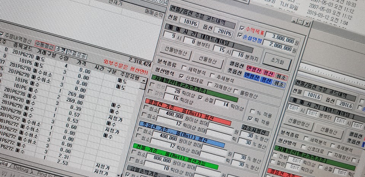Click the 10 틱이상 futures field
This screenshot has width=365, height=177.
coord(156,166)
